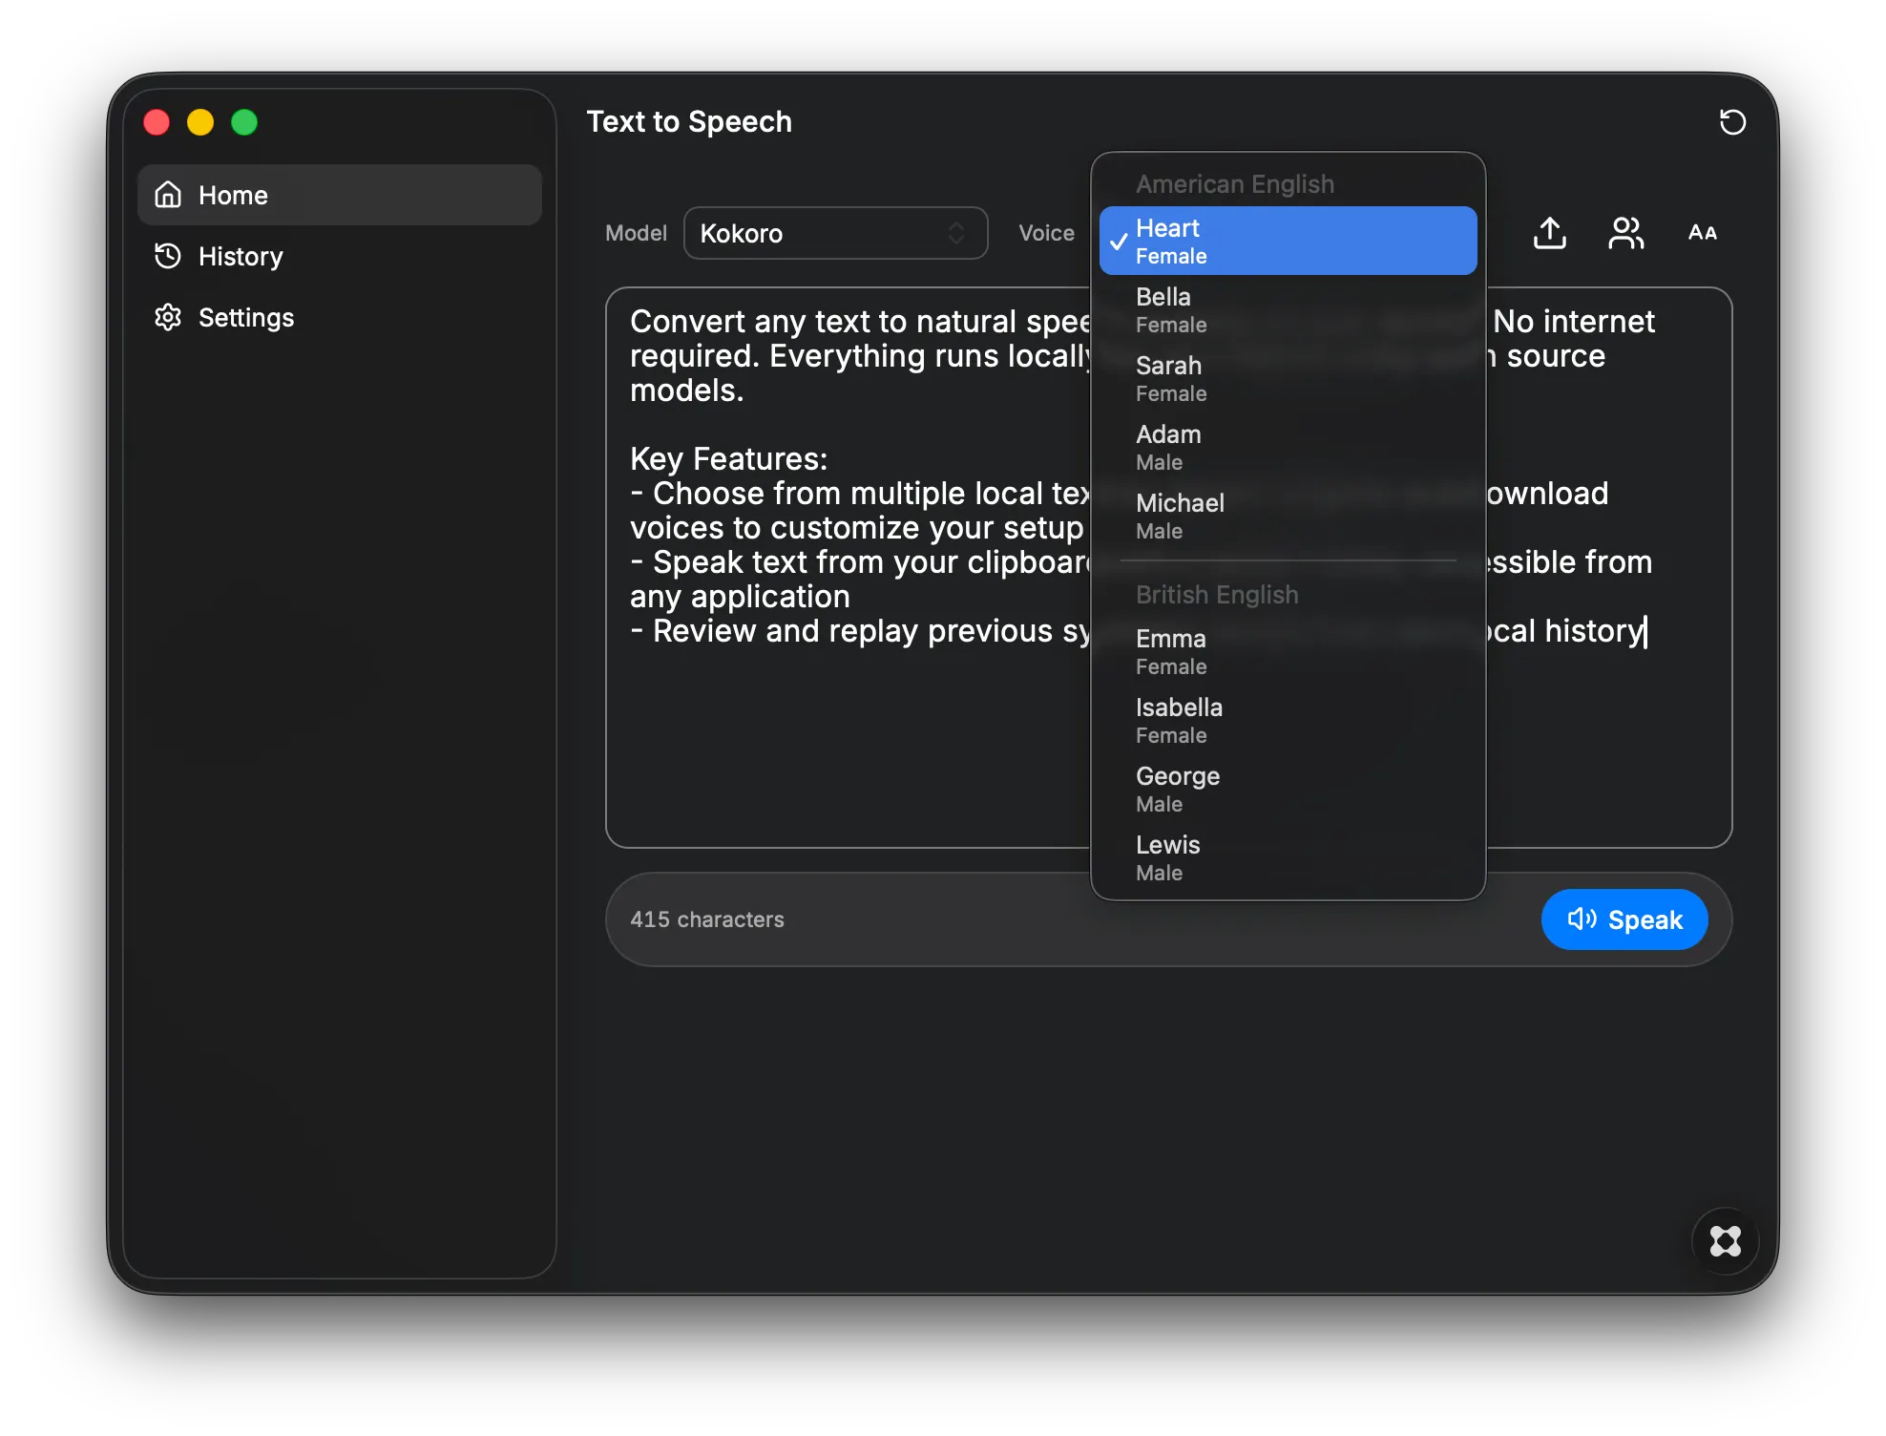Close the window with red button
The width and height of the screenshot is (1886, 1436).
point(157,122)
